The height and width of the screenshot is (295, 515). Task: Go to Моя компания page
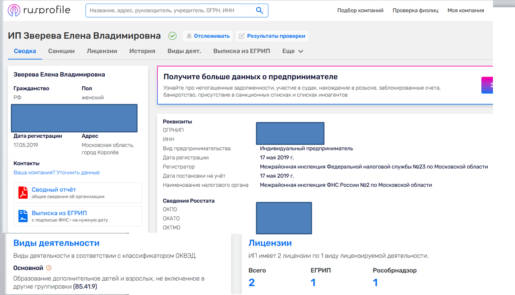pyautogui.click(x=466, y=10)
